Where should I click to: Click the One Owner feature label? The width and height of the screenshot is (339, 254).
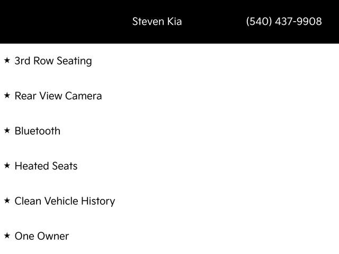click(42, 236)
